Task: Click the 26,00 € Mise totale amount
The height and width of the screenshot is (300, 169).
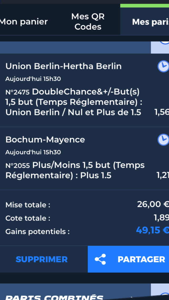Action: coord(153,204)
